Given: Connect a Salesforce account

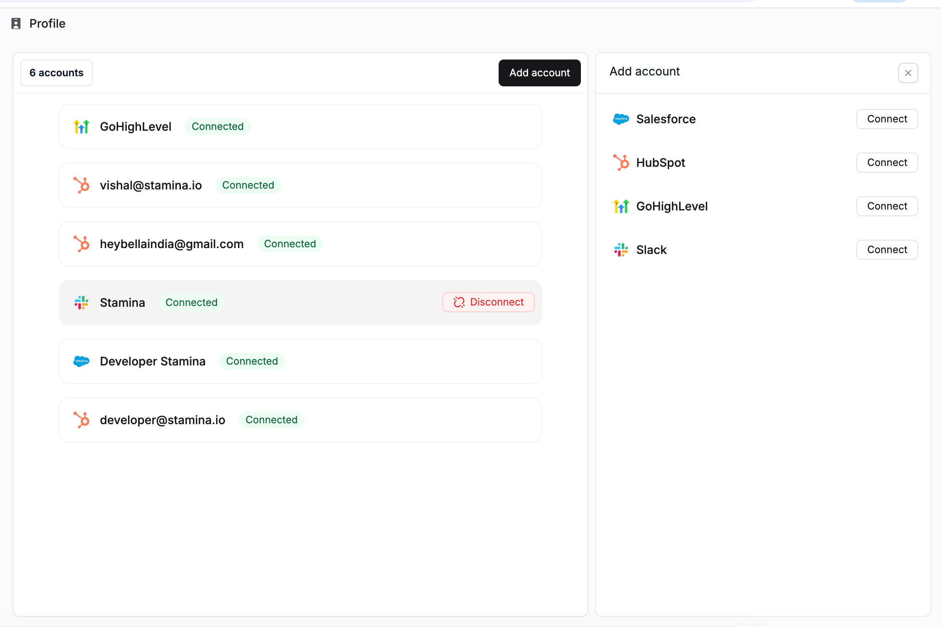Looking at the screenshot, I should (x=887, y=119).
